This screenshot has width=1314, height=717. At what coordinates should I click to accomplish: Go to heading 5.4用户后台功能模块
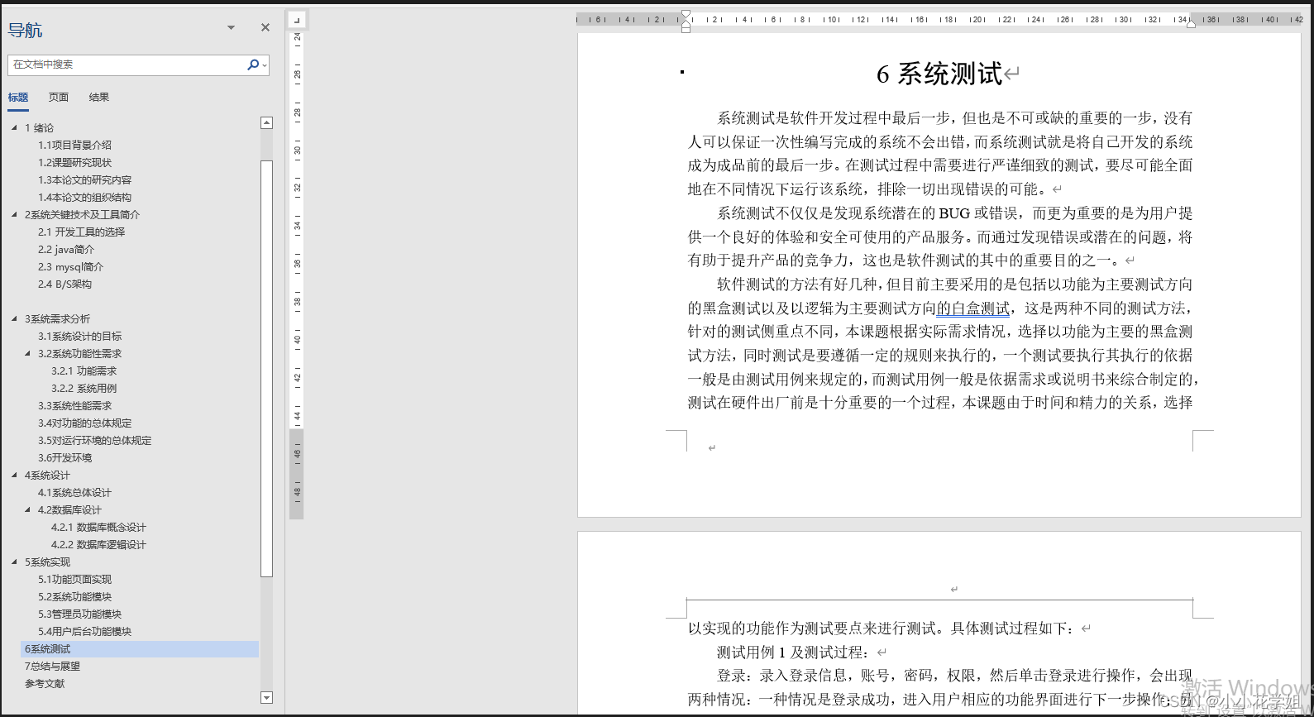coord(84,631)
